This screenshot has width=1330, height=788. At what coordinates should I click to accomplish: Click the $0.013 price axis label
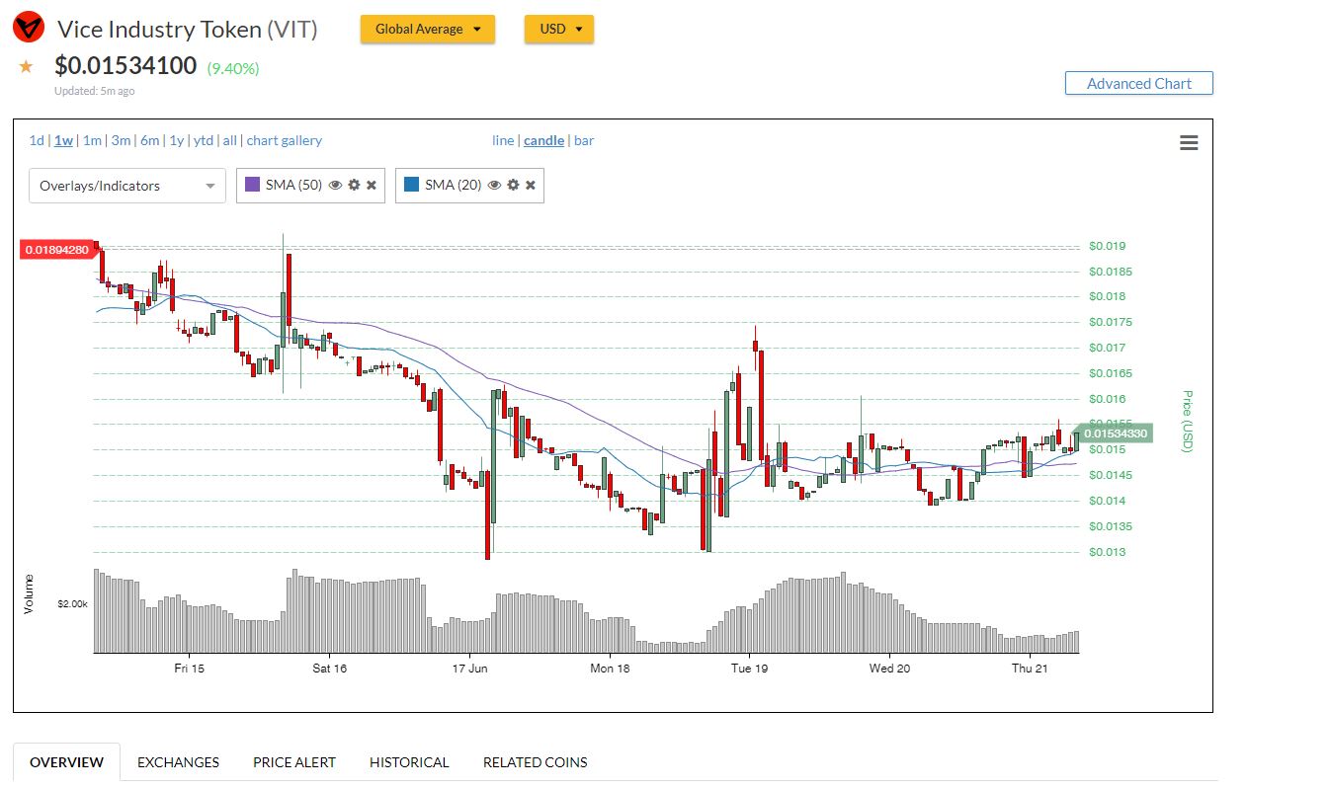[1107, 552]
